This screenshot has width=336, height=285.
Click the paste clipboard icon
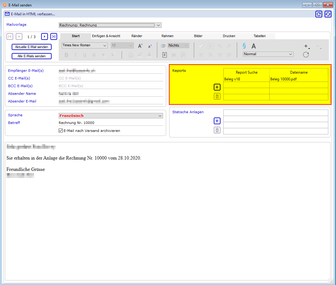pos(165,55)
